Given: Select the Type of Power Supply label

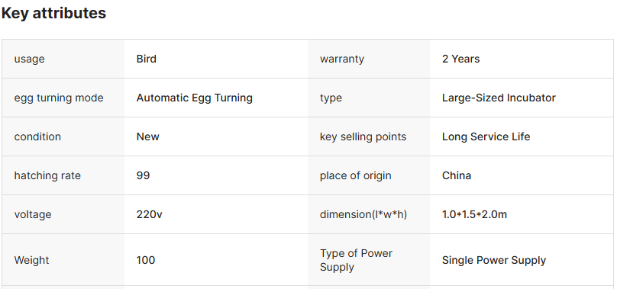Looking at the screenshot, I should pyautogui.click(x=356, y=260).
